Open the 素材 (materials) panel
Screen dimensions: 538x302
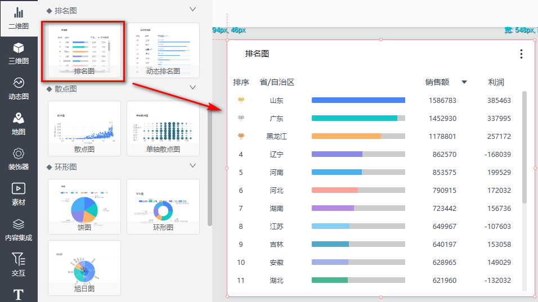click(x=19, y=195)
